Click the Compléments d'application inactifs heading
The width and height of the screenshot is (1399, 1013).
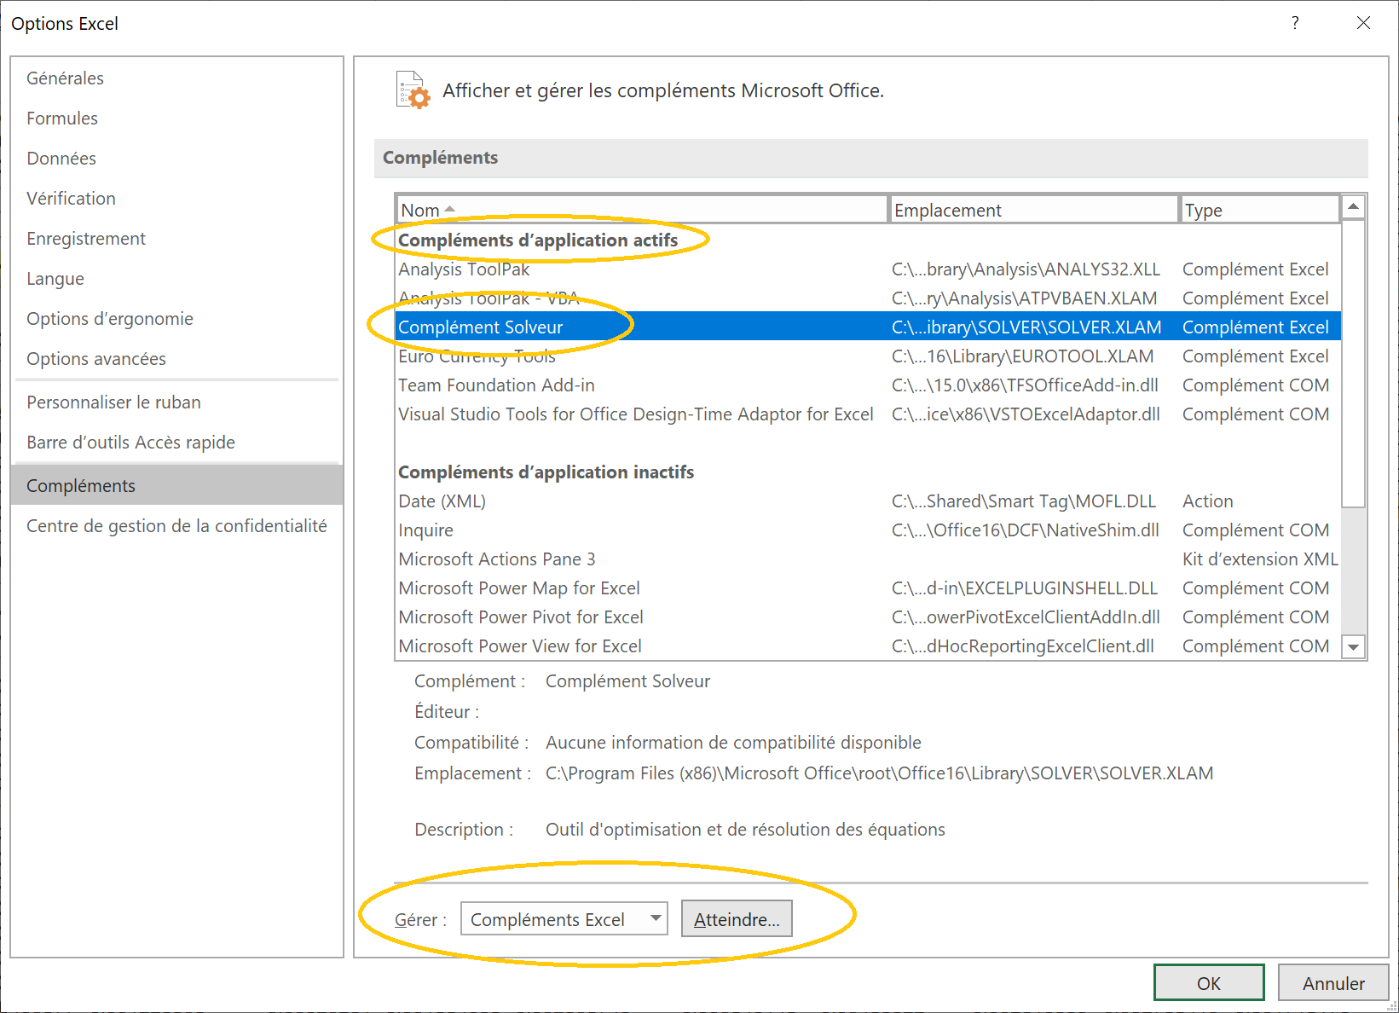point(546,472)
